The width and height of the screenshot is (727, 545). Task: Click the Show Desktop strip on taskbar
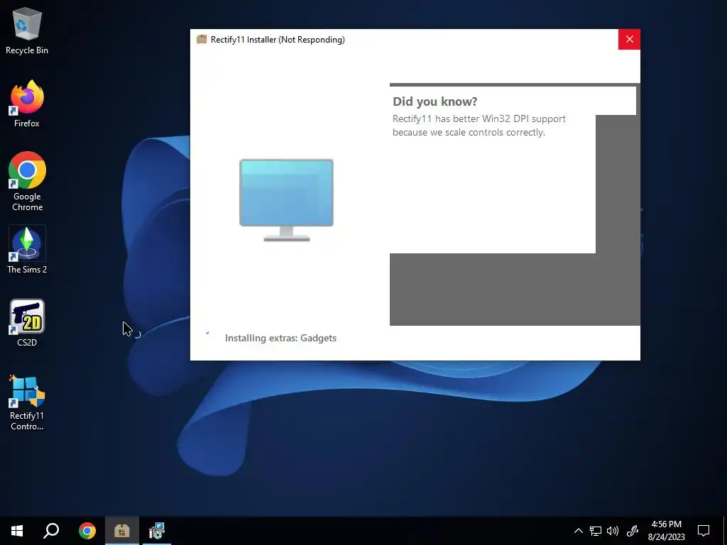(x=725, y=531)
